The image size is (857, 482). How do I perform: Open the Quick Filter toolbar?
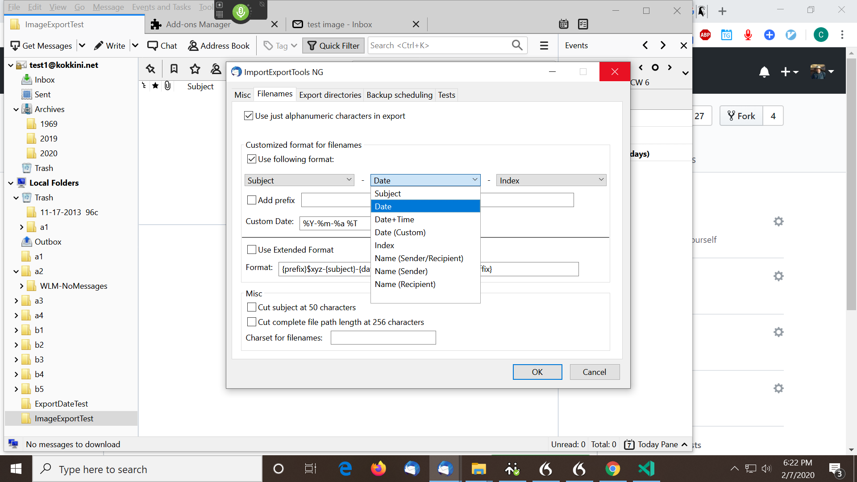coord(333,45)
